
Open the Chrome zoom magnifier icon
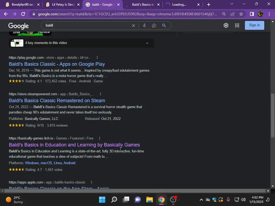(x=224, y=14)
